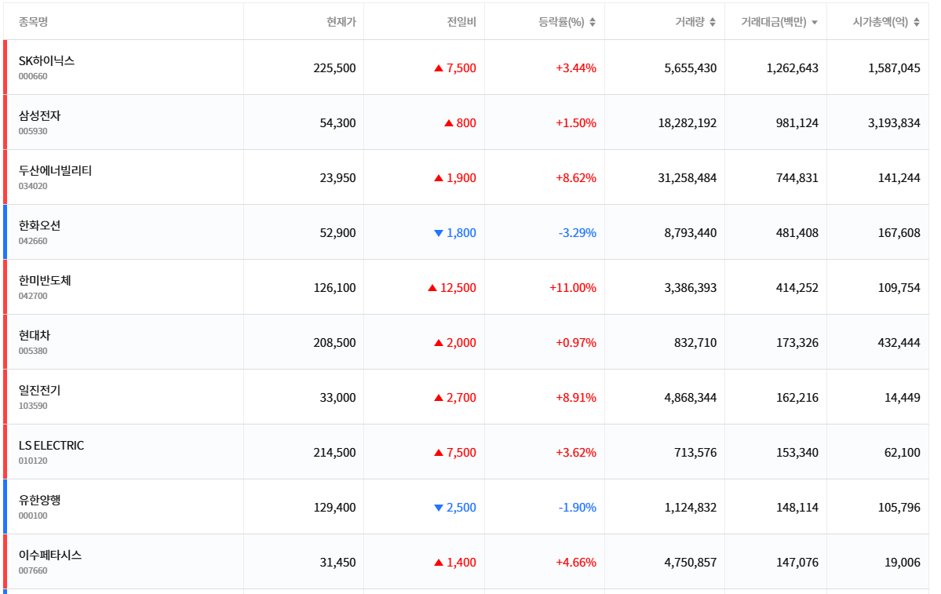The image size is (941, 594).
Task: Click the +1.50% change rate
Action: [x=576, y=123]
